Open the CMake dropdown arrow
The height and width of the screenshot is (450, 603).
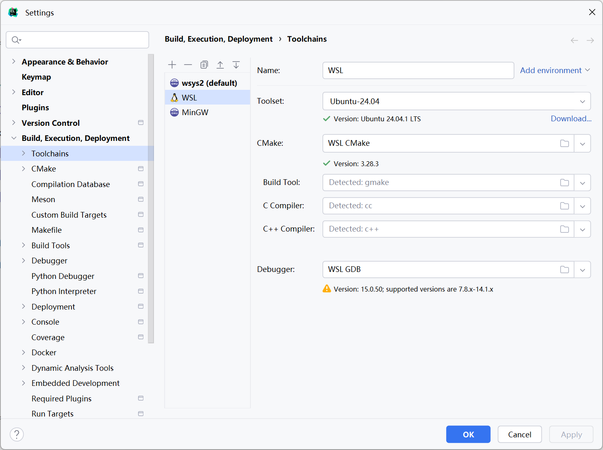click(583, 143)
